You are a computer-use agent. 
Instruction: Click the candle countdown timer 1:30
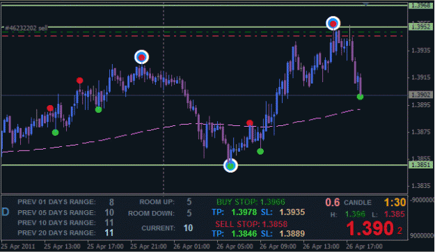tap(395, 203)
